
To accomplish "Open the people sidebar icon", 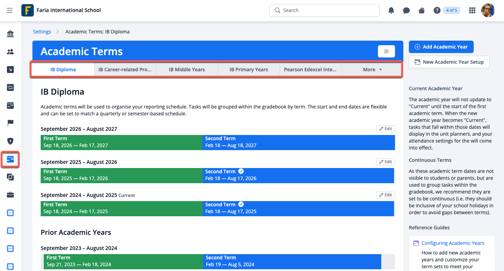I will click(x=10, y=52).
